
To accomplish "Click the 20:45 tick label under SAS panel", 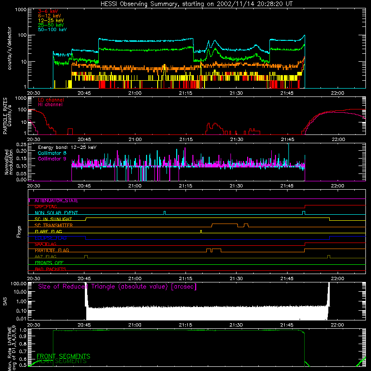I will point(84,325).
